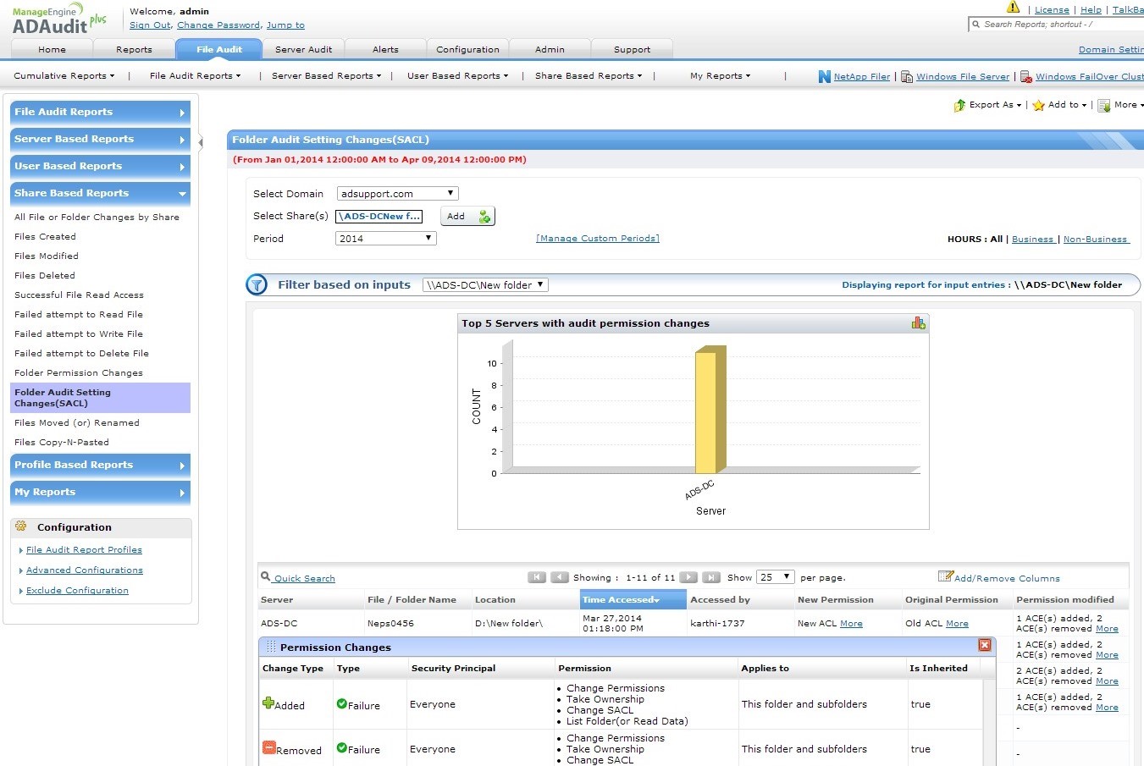
Task: Open the Configuration tab
Action: pos(467,50)
